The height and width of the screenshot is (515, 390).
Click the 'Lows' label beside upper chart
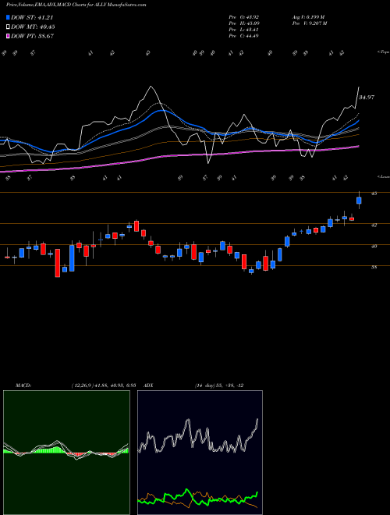[x=383, y=176]
